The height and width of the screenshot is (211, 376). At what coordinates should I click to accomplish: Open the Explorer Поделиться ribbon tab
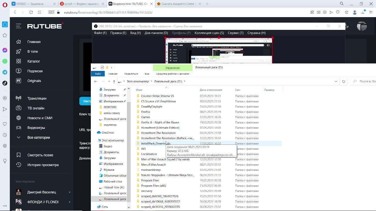131,74
